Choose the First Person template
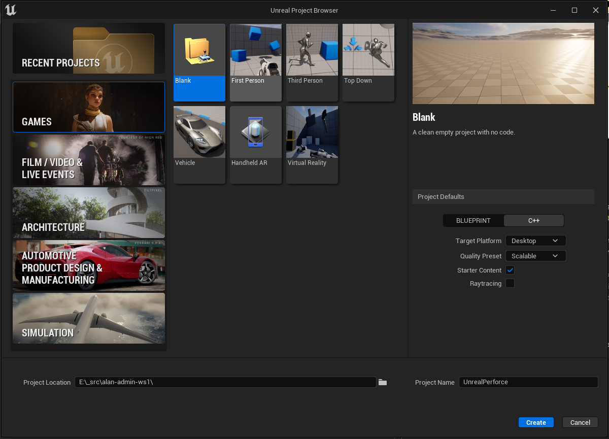 point(256,62)
